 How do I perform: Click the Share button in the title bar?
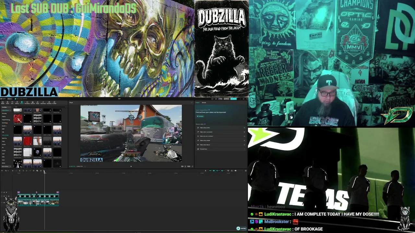click(227, 99)
